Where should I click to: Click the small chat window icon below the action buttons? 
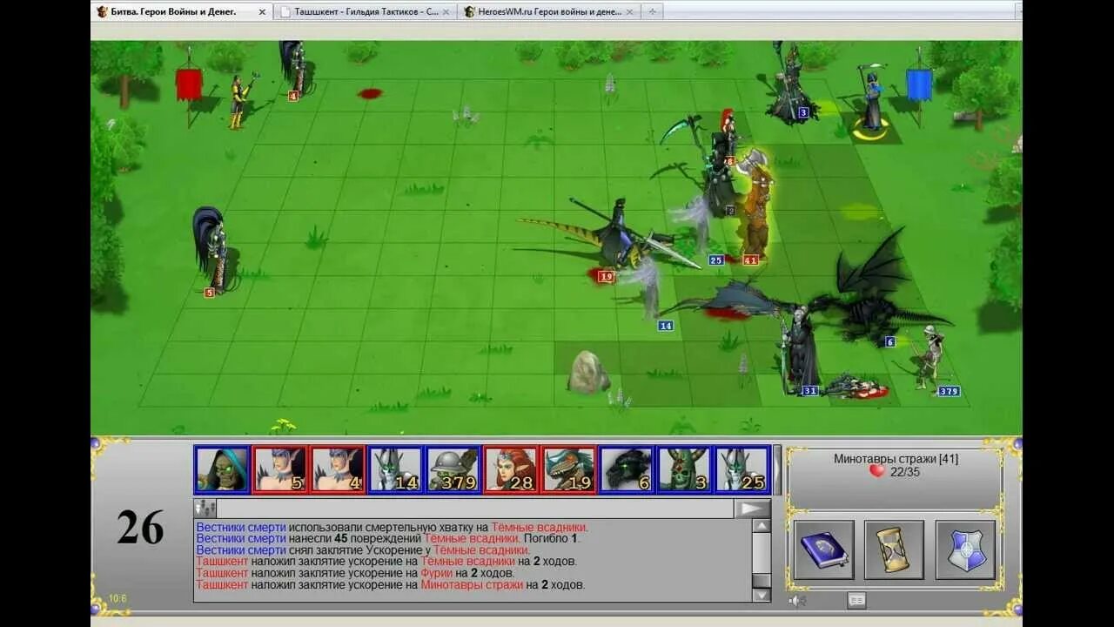coord(856,600)
